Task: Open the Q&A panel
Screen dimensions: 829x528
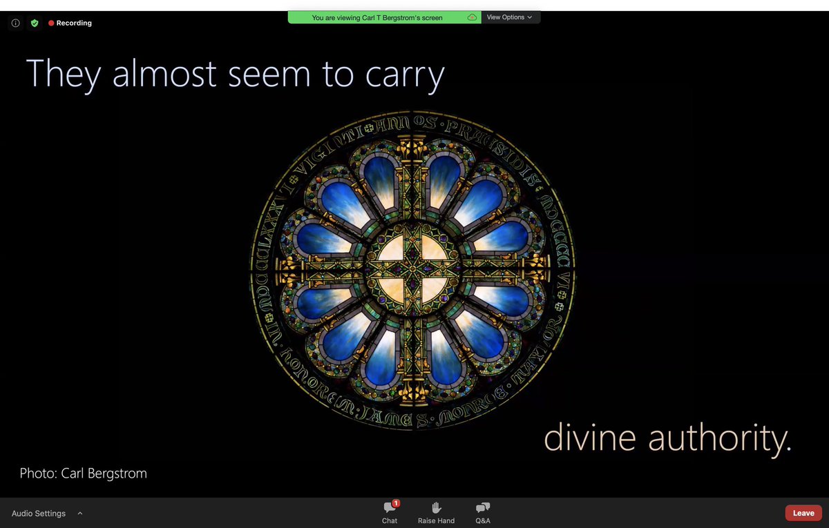Action: click(483, 512)
